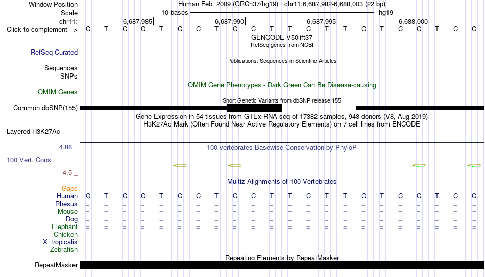Click the 6,687,985 position label

click(138, 21)
